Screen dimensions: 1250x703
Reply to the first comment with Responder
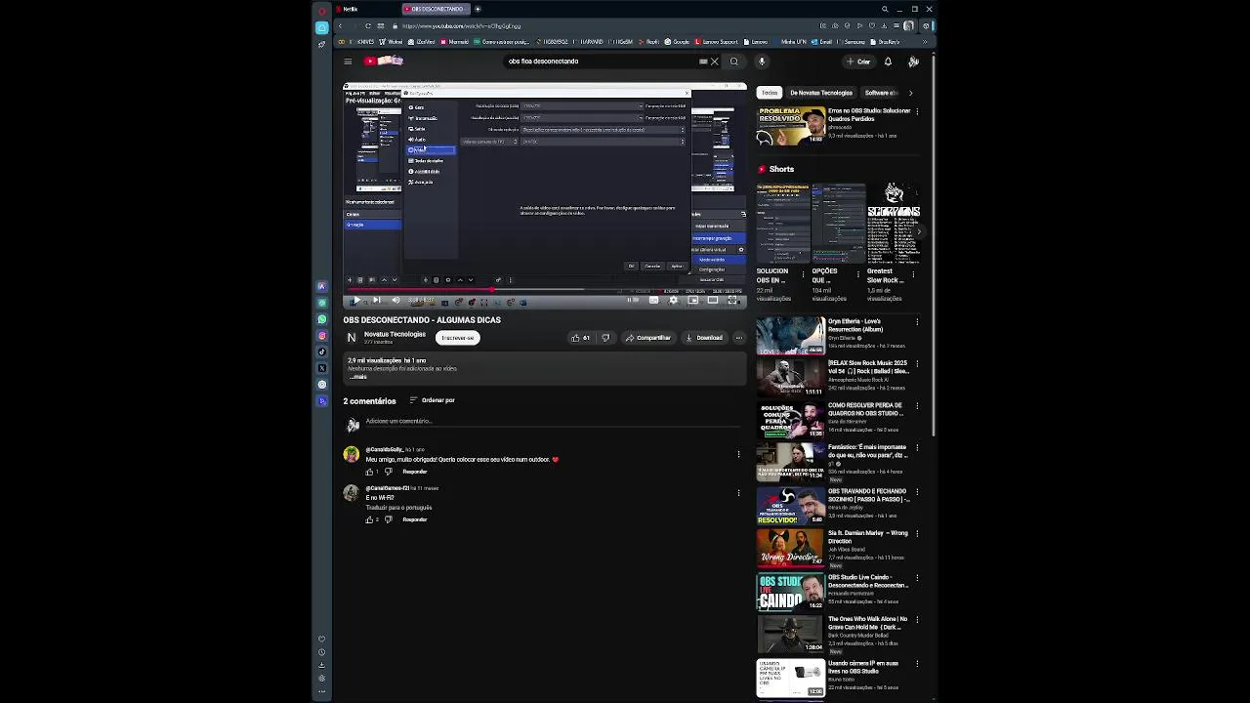pyautogui.click(x=415, y=472)
